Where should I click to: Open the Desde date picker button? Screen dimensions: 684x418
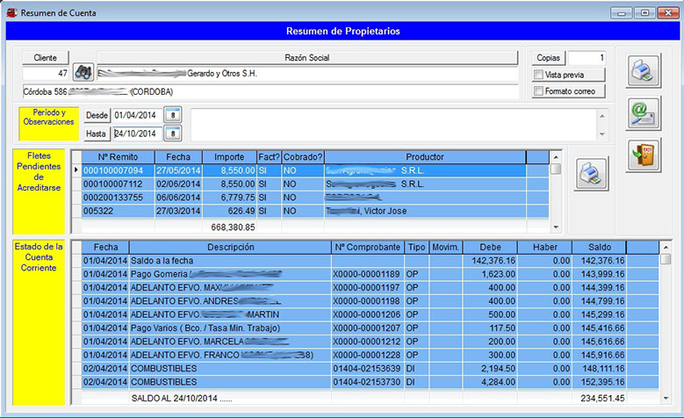173,115
